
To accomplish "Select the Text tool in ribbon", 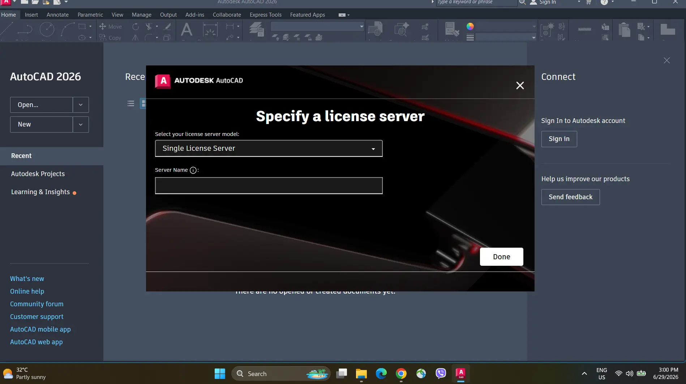I will pyautogui.click(x=186, y=29).
